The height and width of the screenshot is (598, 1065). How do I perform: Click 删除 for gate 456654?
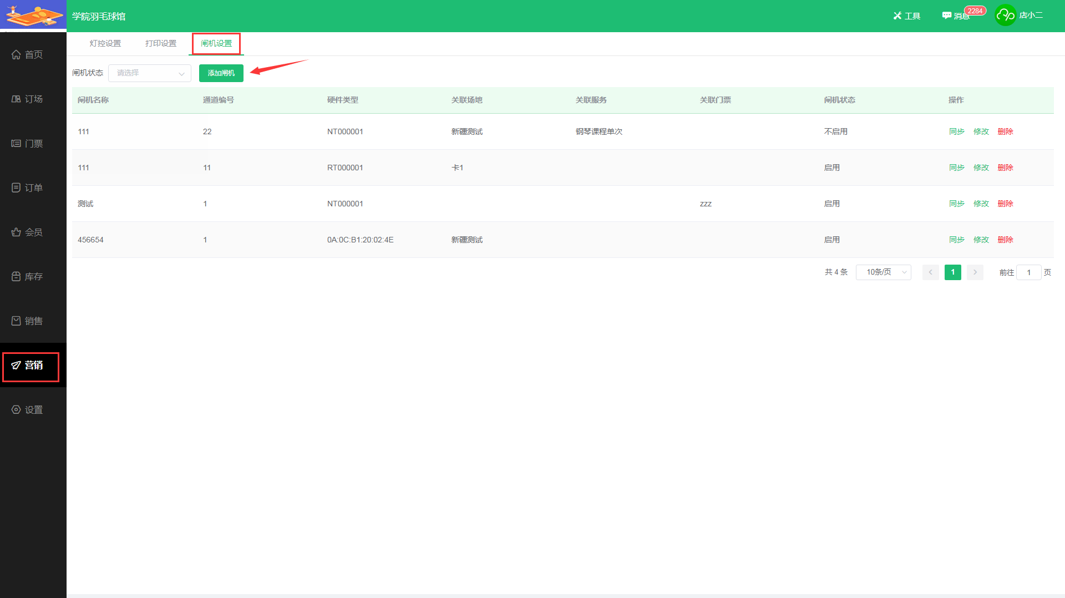pos(1005,240)
